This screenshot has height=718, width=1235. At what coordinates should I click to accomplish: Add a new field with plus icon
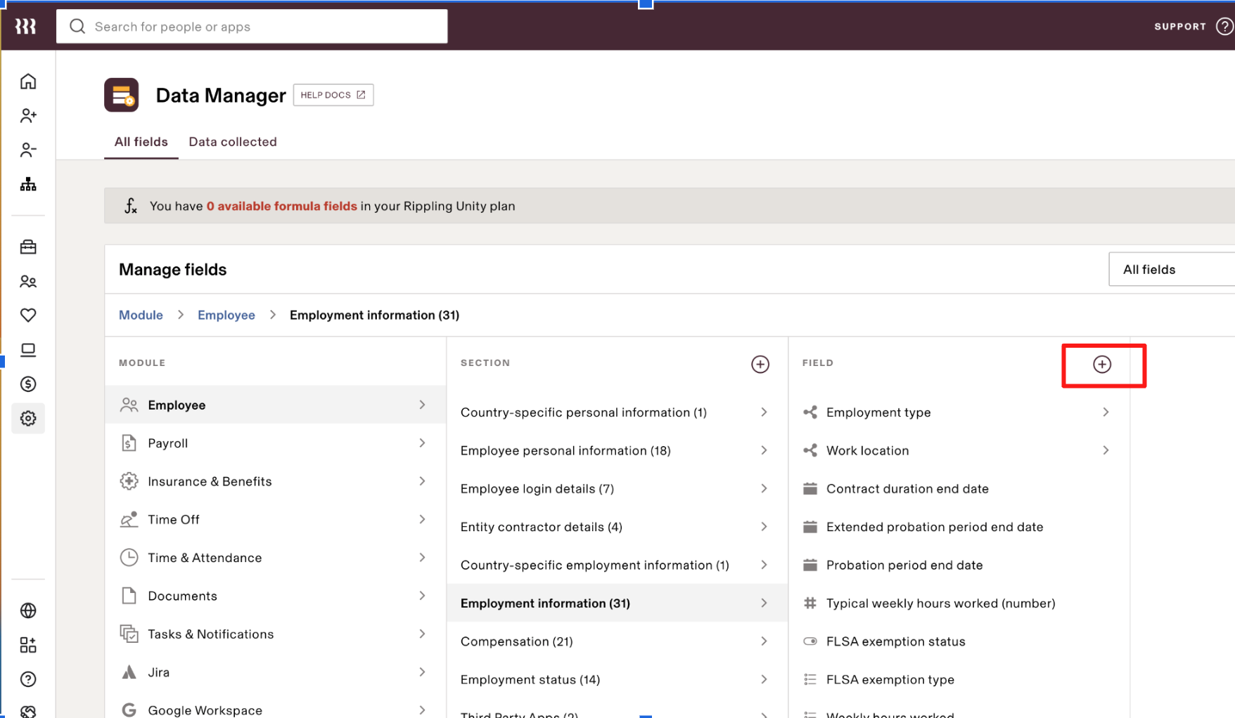pyautogui.click(x=1102, y=364)
